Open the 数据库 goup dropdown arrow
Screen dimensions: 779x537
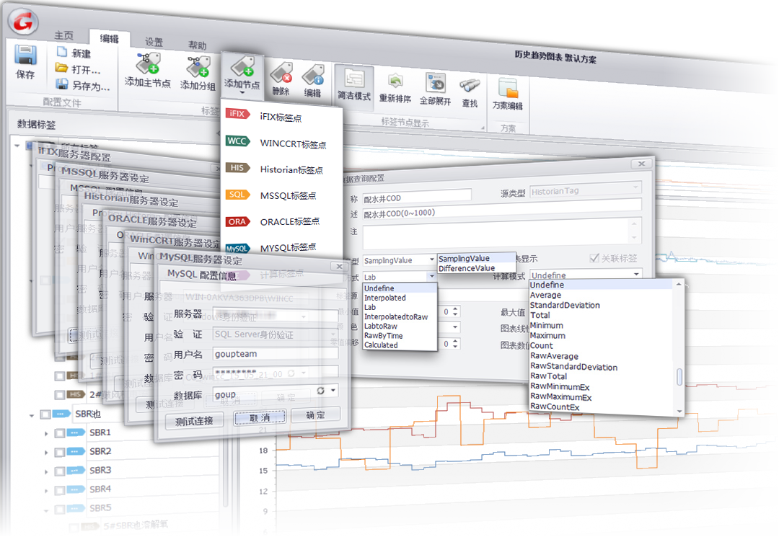[333, 391]
